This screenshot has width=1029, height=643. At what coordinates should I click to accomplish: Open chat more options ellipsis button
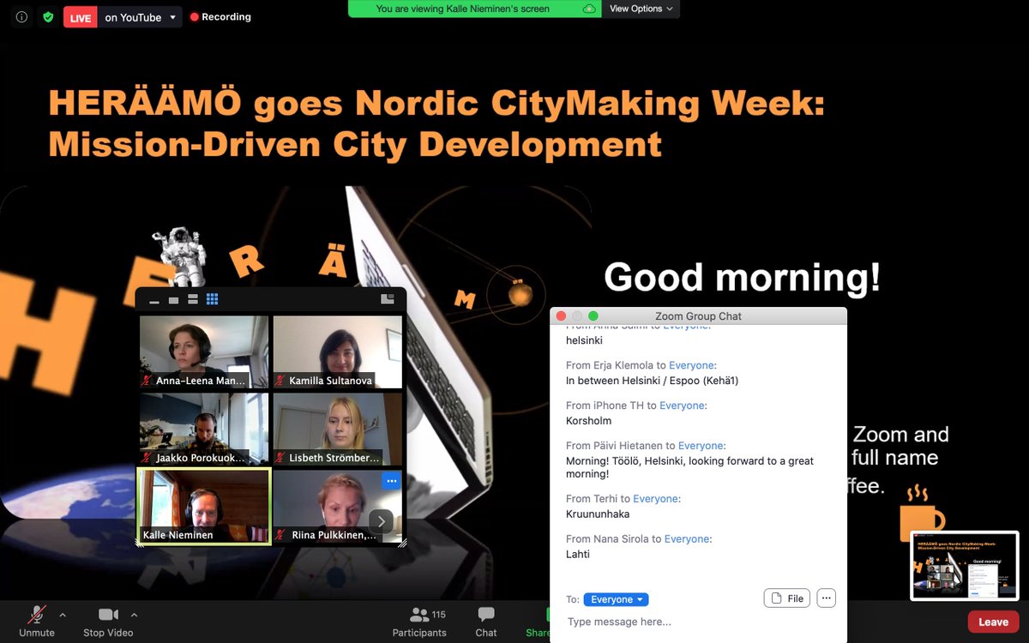[826, 598]
